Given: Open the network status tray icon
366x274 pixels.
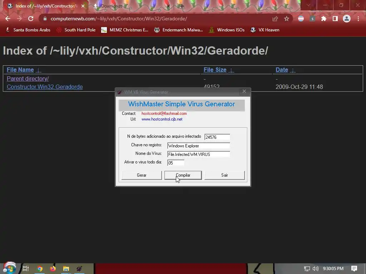Looking at the screenshot, I should pyautogui.click(x=307, y=269).
